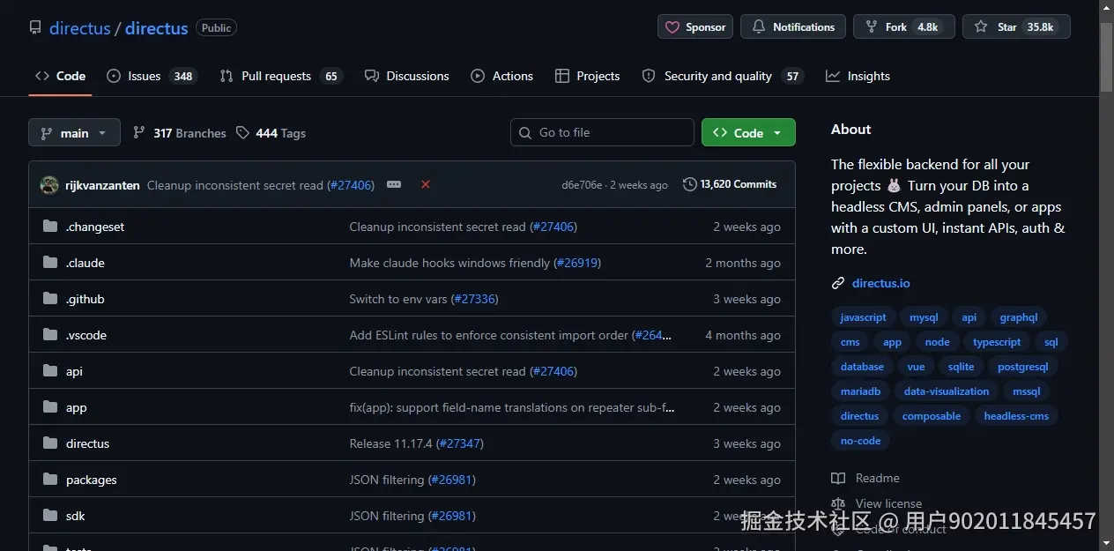Viewport: 1114px width, 551px height.
Task: Click the bell icon in Notifications button
Action: (x=758, y=27)
